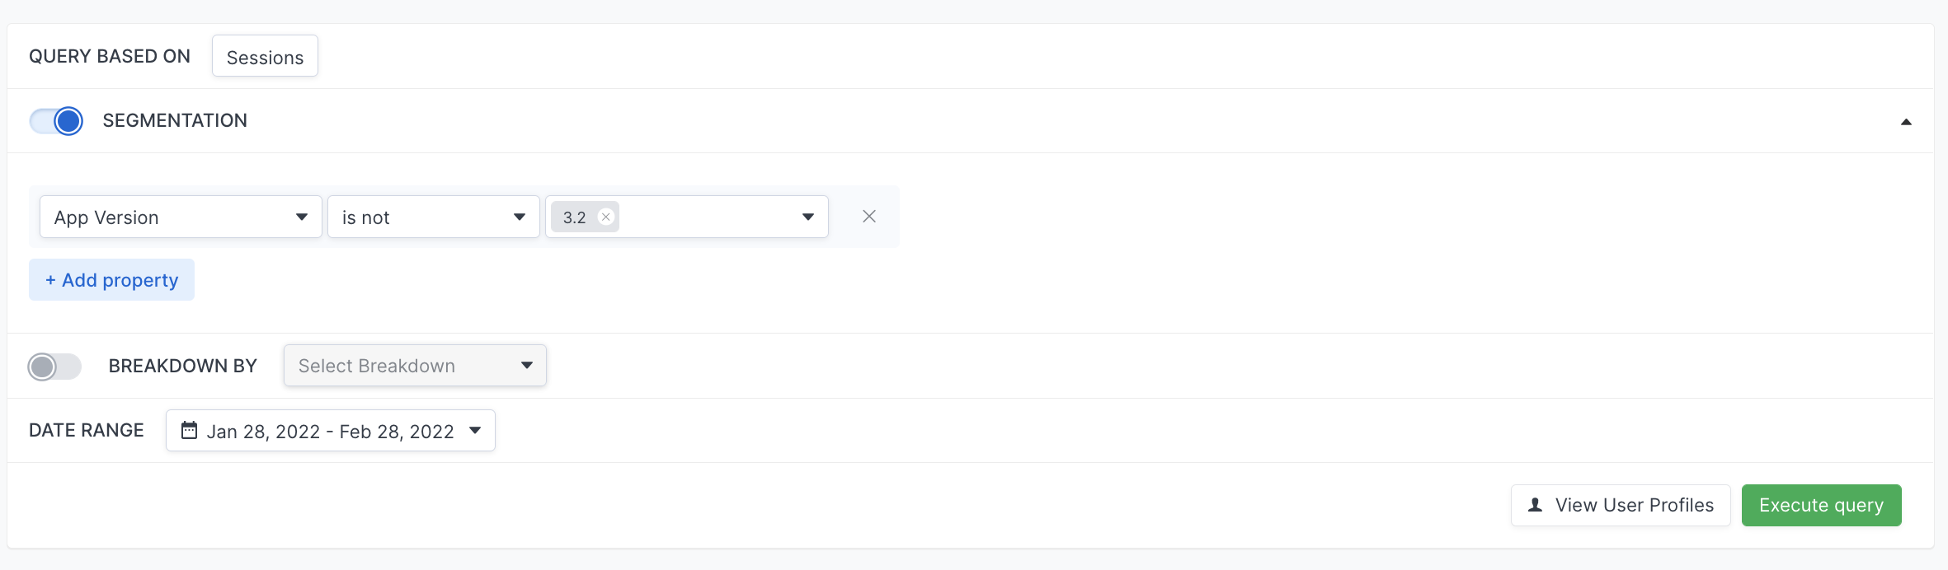Viewport: 1948px width, 570px height.
Task: Open the "is not" operator dropdown
Action: click(434, 217)
